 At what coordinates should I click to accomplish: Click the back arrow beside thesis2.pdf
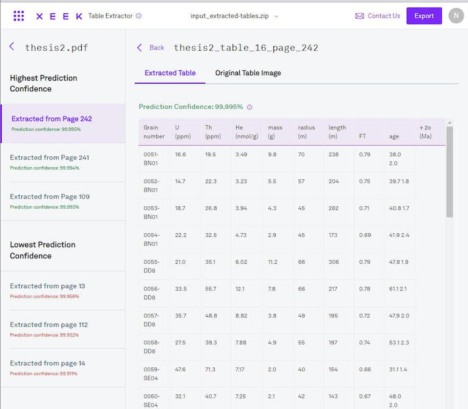point(12,47)
